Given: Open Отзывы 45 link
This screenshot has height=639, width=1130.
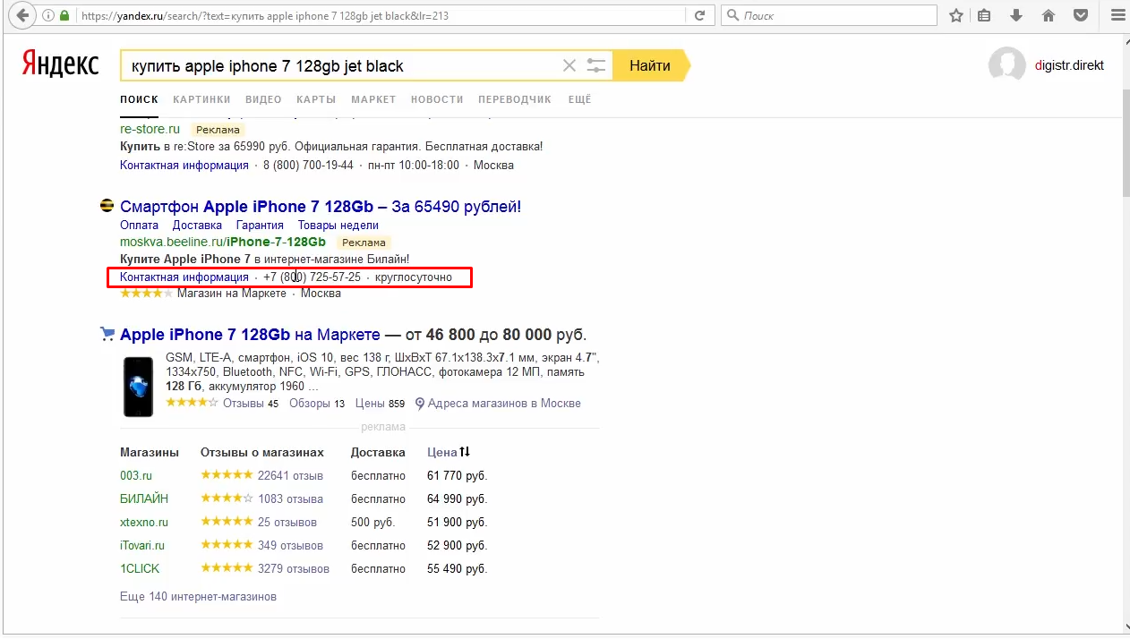Looking at the screenshot, I should [x=251, y=404].
